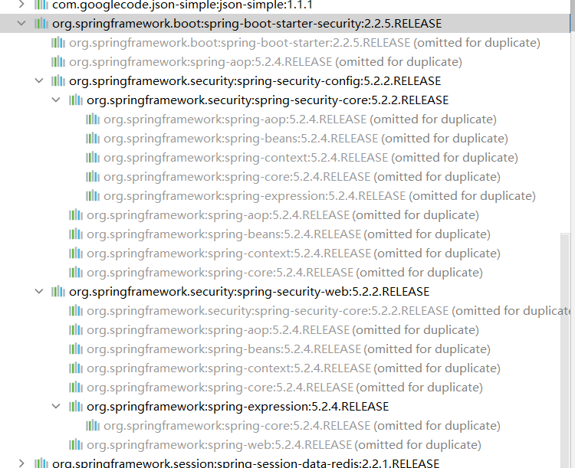The image size is (575, 468).
Task: Select spring-aop text under spring-security-web
Action: click(x=283, y=330)
